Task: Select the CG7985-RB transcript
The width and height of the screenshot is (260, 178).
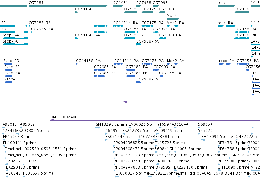Action: (68, 26)
